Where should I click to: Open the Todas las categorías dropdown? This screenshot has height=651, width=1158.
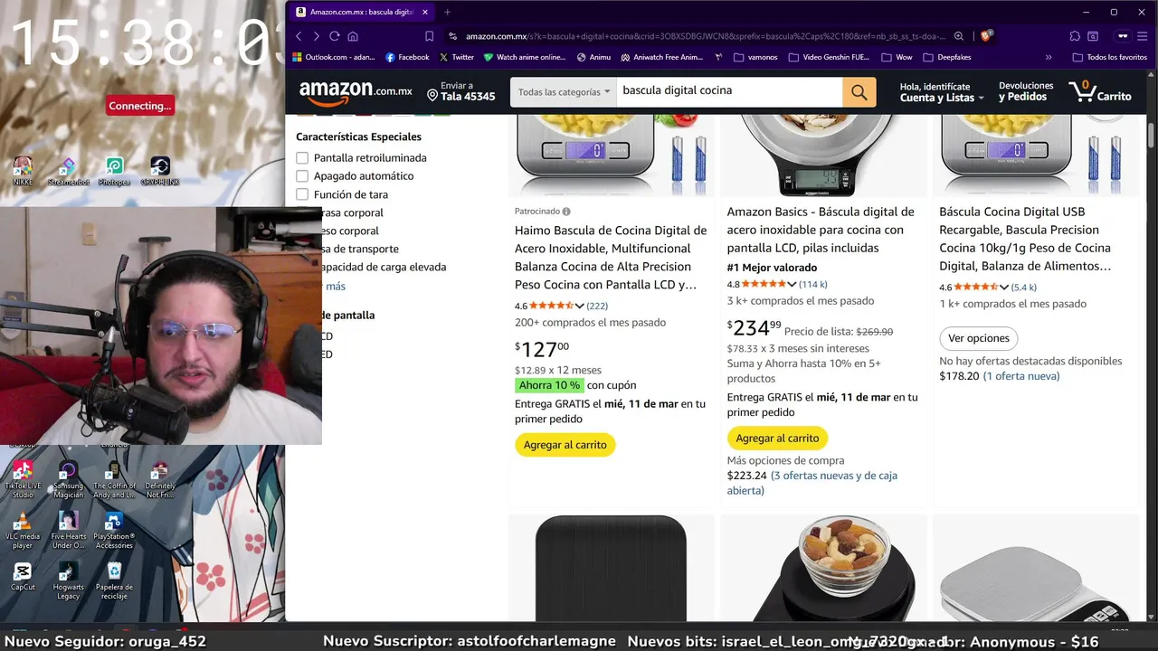(564, 91)
